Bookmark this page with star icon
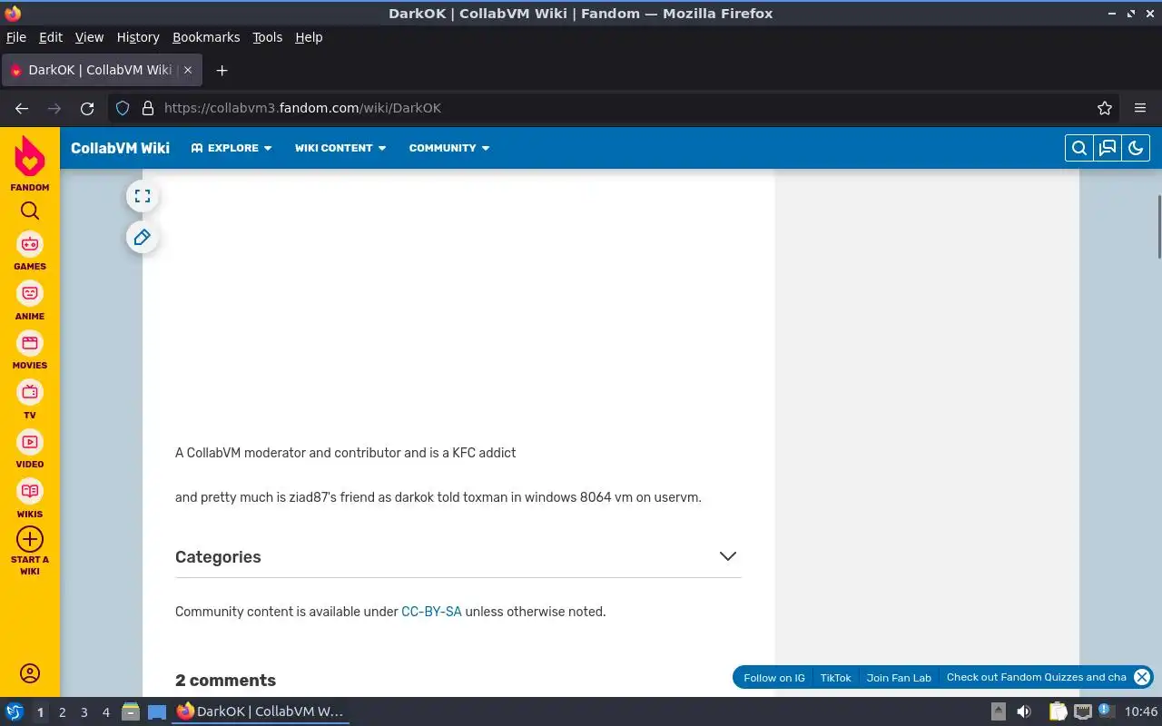Viewport: 1162px width, 726px height. [1105, 108]
